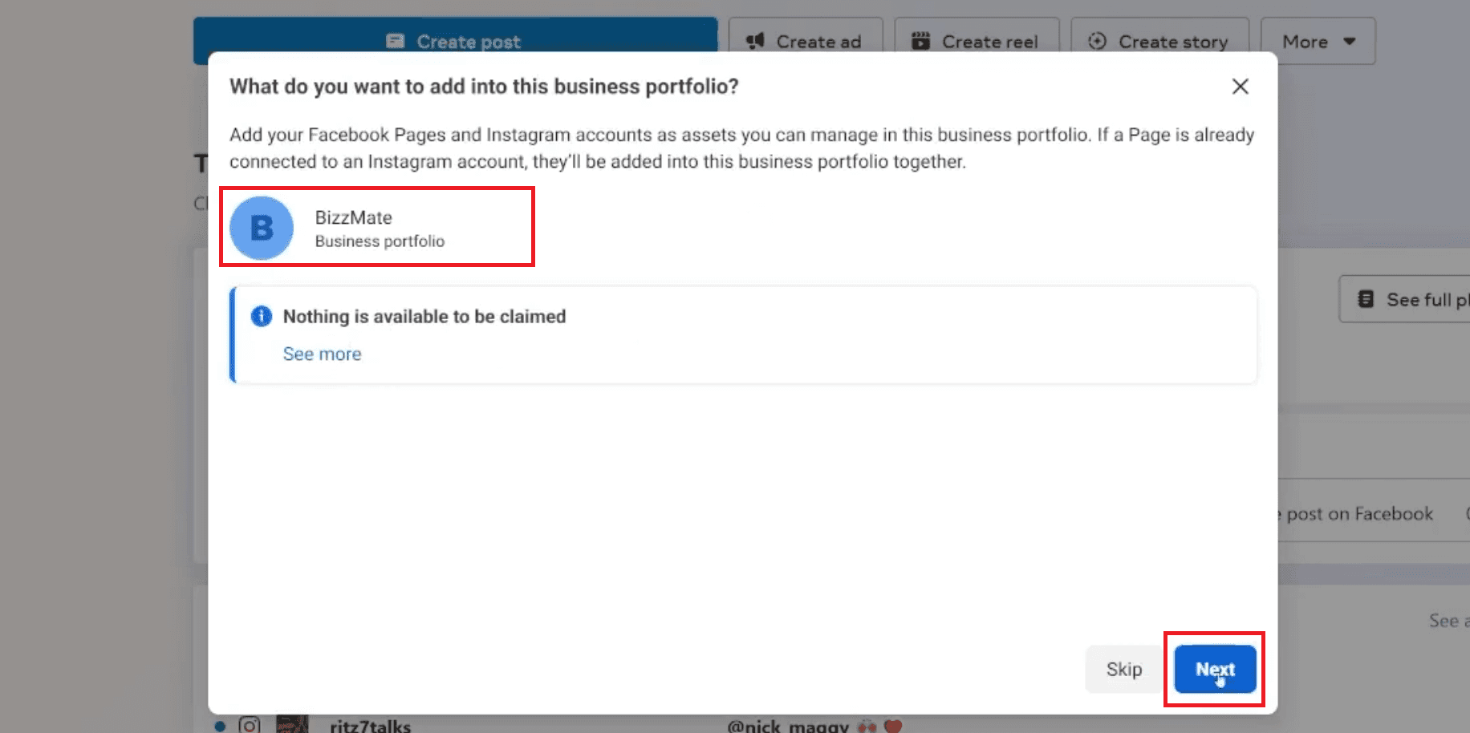Screen dimensions: 1470x733
Task: Click the post on Facebook option
Action: point(1360,514)
